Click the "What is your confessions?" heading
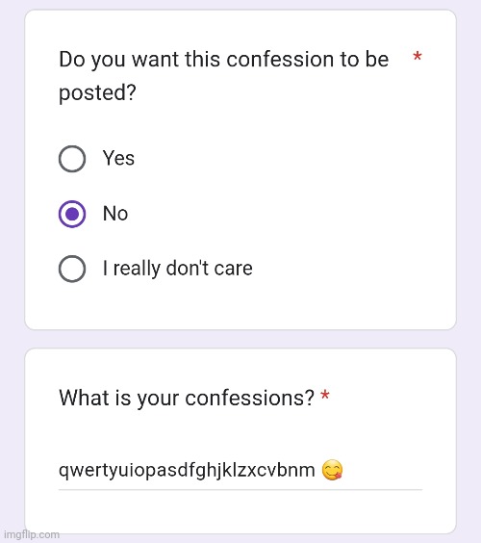Viewport: 481px width, 543px height. [187, 398]
